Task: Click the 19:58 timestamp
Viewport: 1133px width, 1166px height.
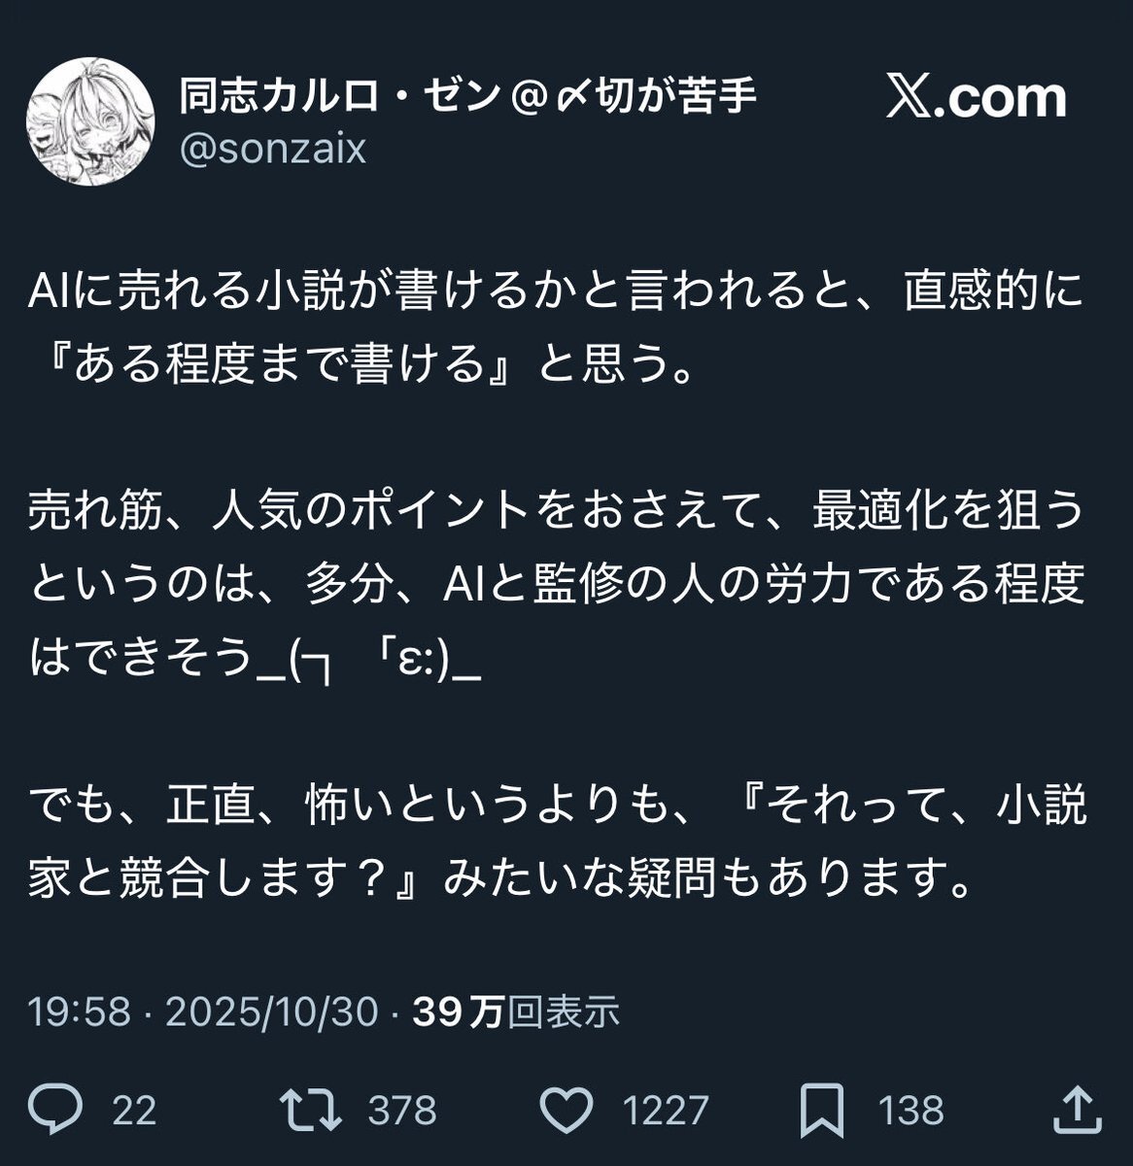Action: 80,1012
